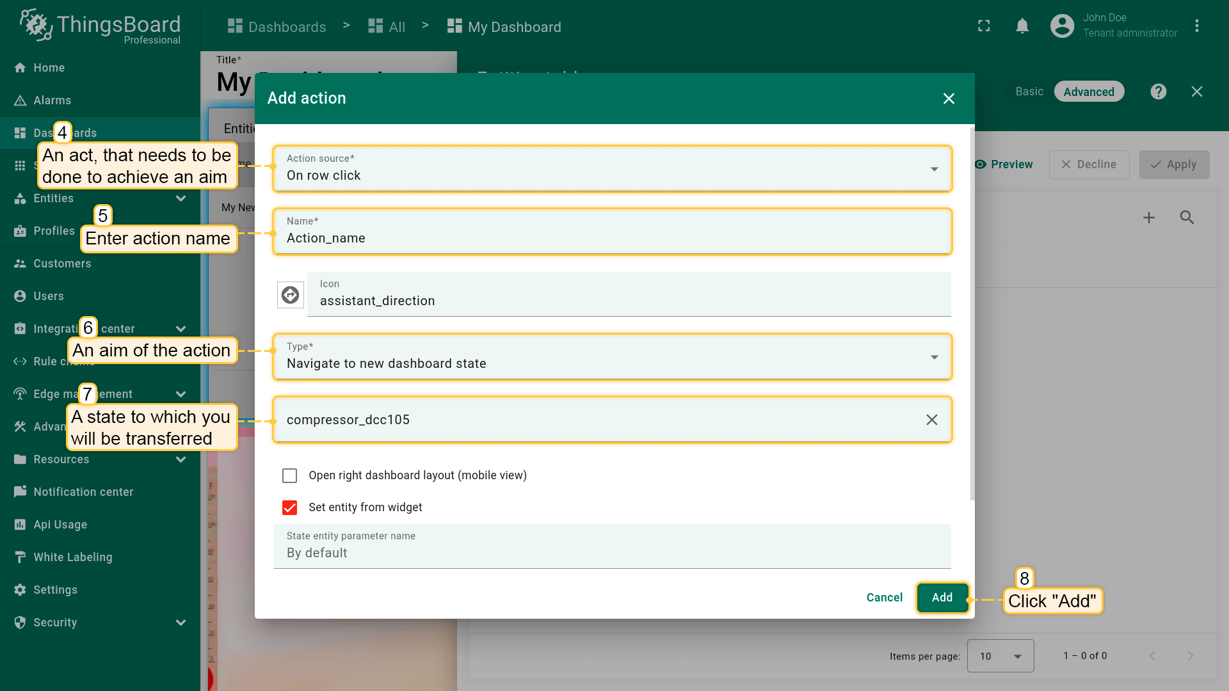The image size is (1229, 691).
Task: Open the assistant_direction icon picker
Action: click(290, 295)
